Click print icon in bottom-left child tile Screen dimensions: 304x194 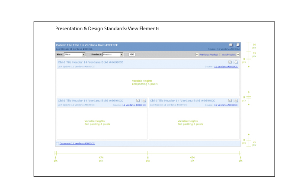pyautogui.click(x=144, y=101)
